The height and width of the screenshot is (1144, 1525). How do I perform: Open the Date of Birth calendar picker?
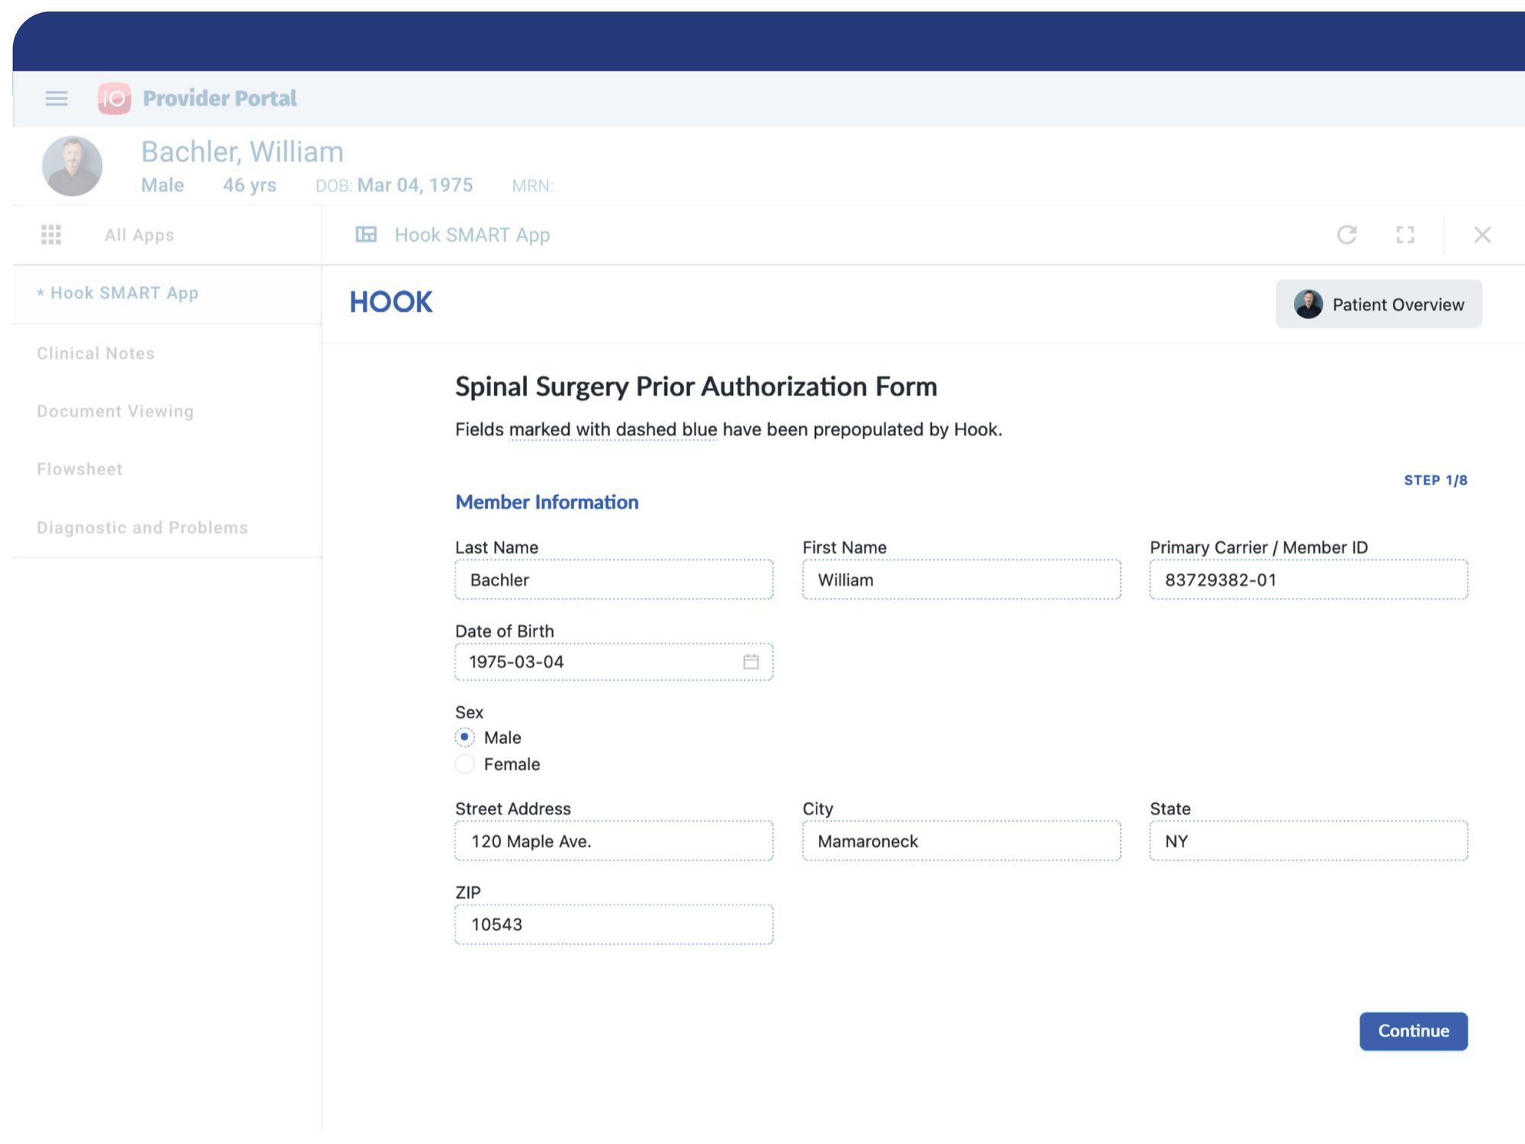coord(751,662)
